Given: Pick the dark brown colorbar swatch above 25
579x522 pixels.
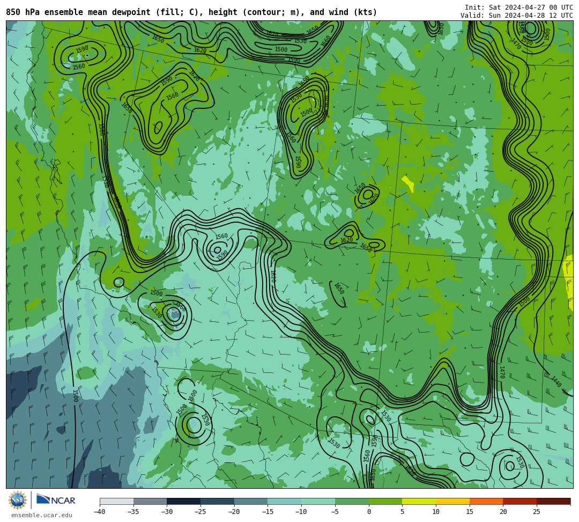Looking at the screenshot, I should click(x=553, y=501).
